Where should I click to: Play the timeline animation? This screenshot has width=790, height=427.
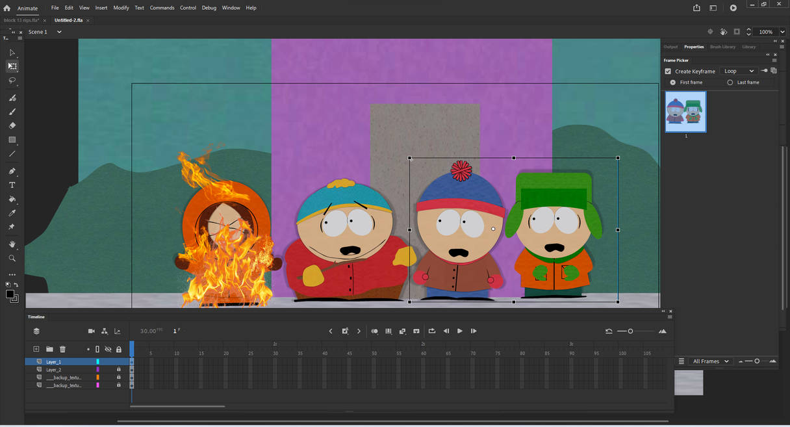click(x=460, y=331)
